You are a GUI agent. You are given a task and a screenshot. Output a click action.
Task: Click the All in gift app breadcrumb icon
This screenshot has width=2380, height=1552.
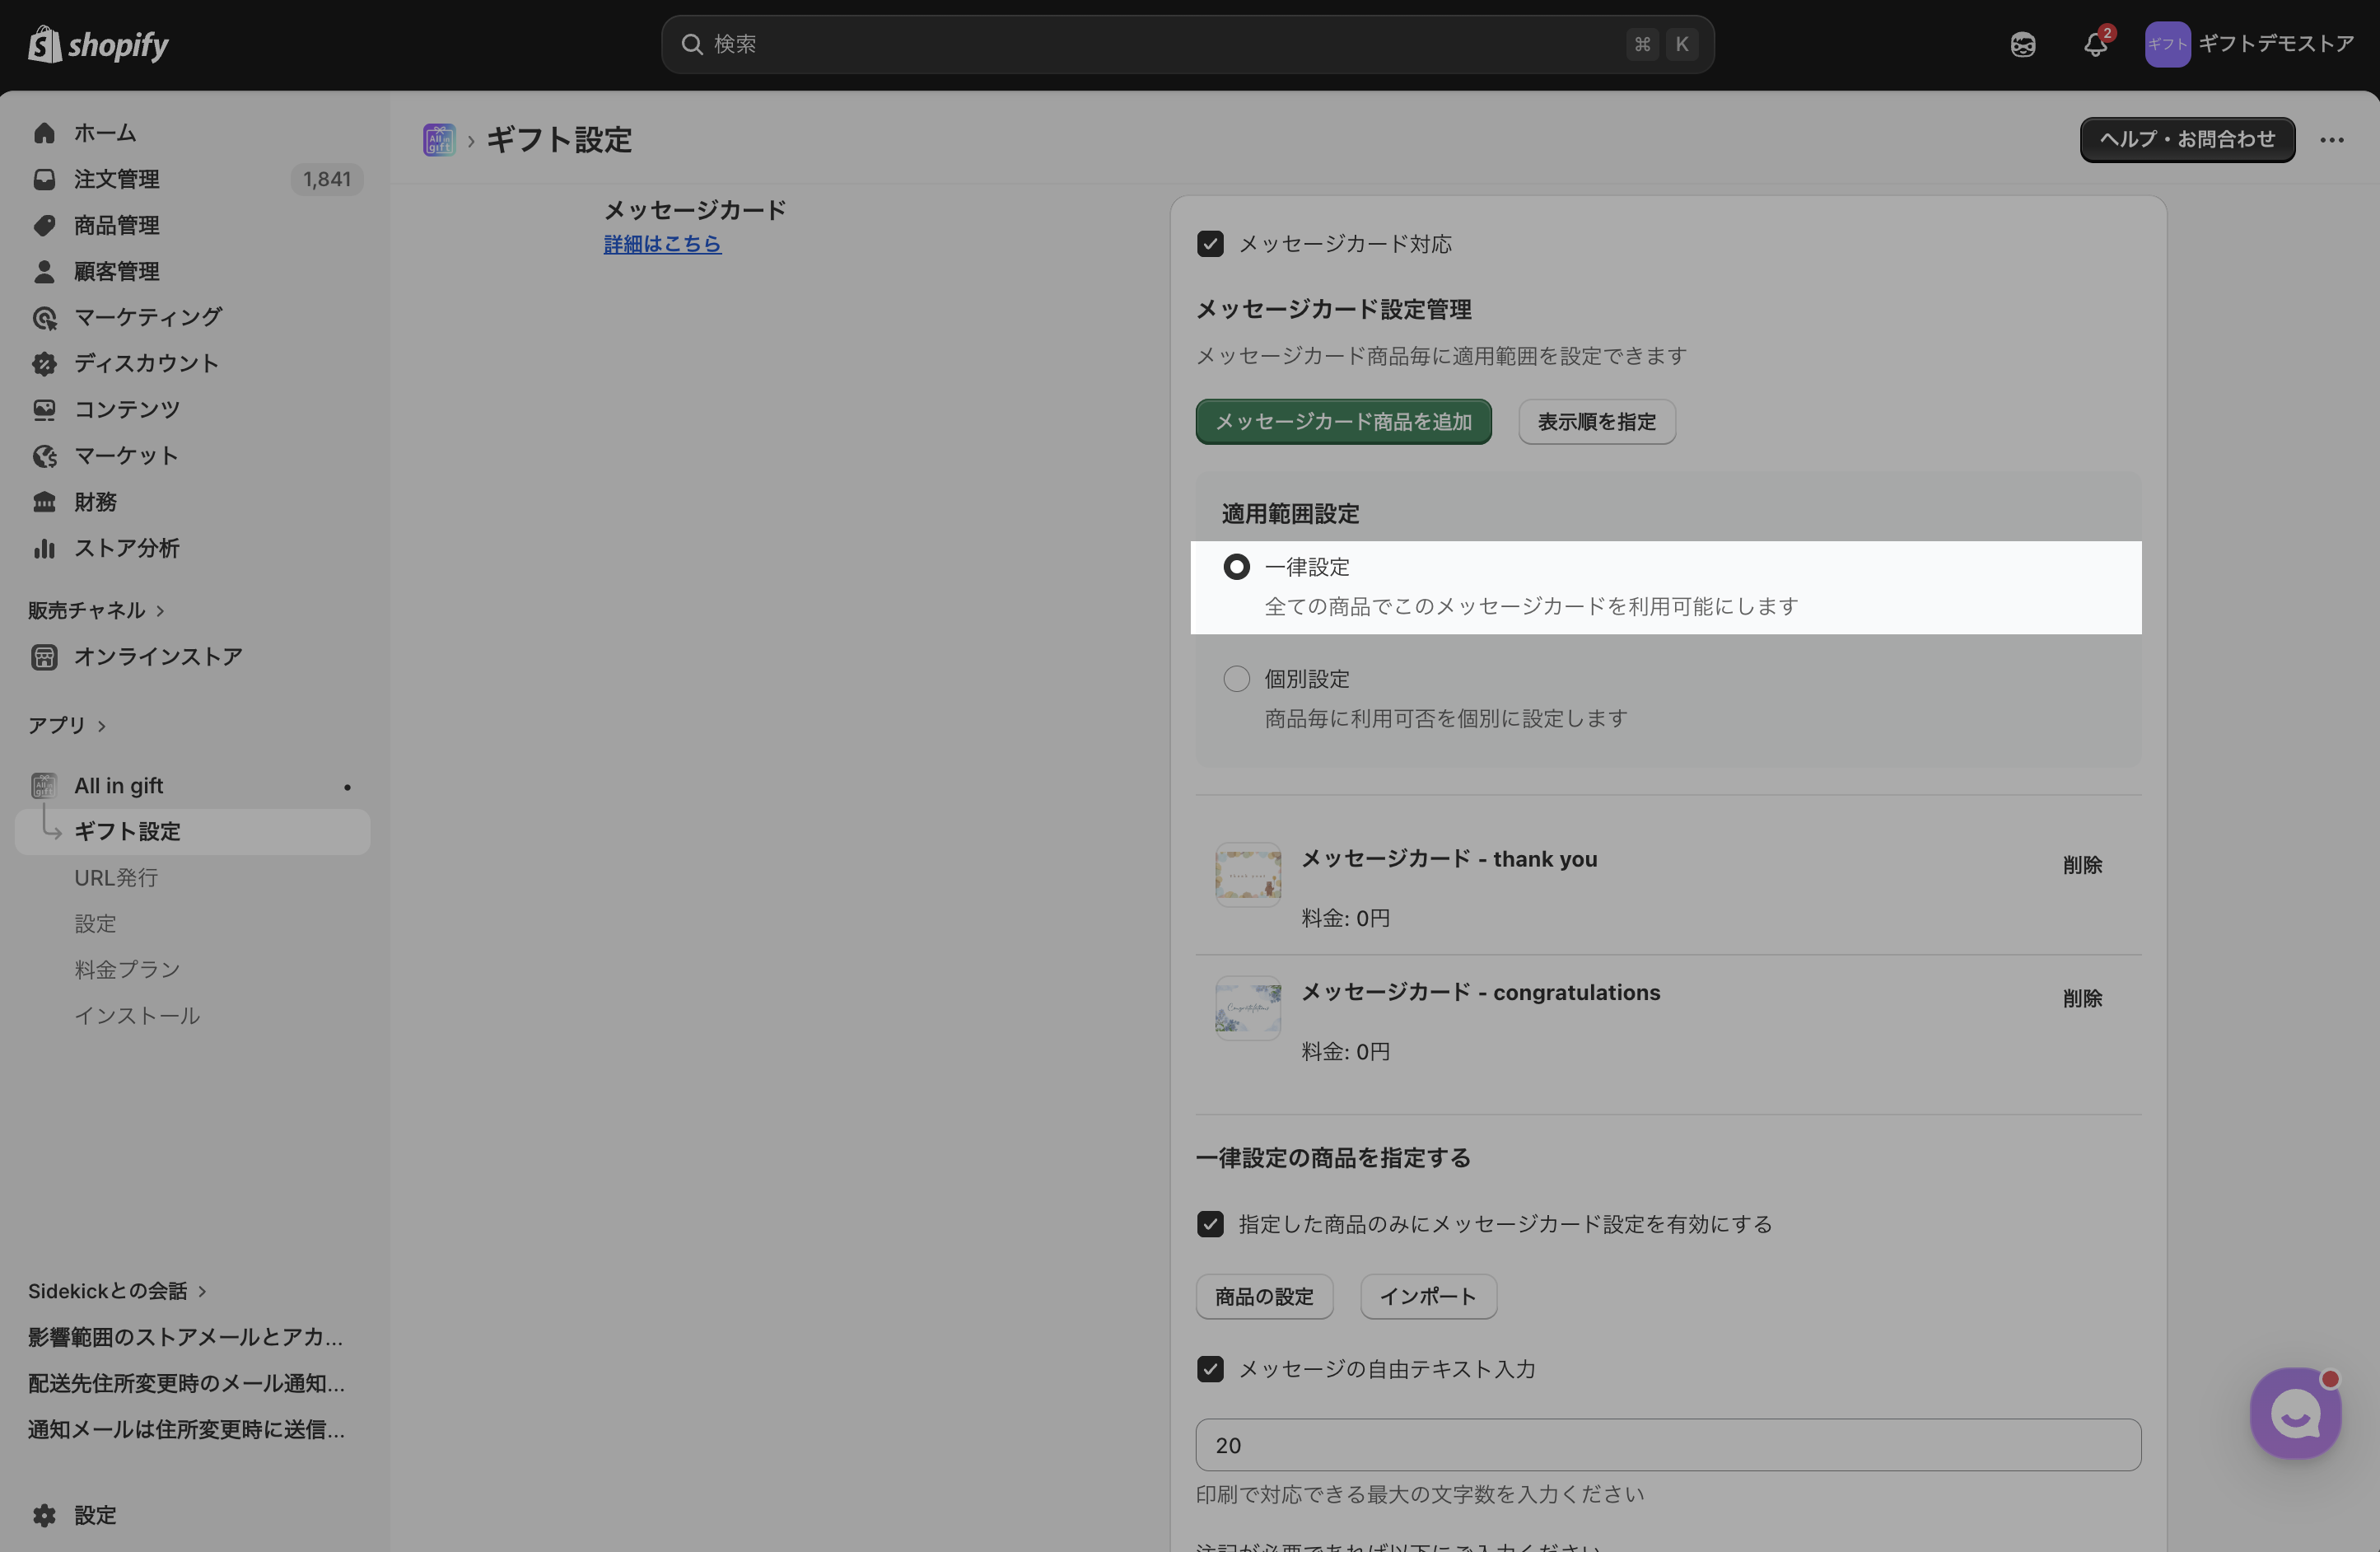tap(439, 140)
